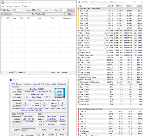Click the CPU-Z title bar icon
The width and height of the screenshot is (143, 136).
[11, 80]
